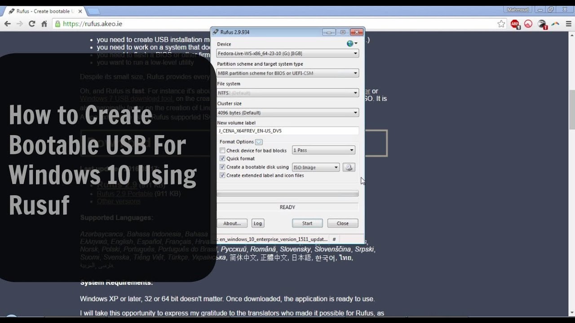Go back using the browser Back arrow
This screenshot has height=323, width=575.
point(8,24)
